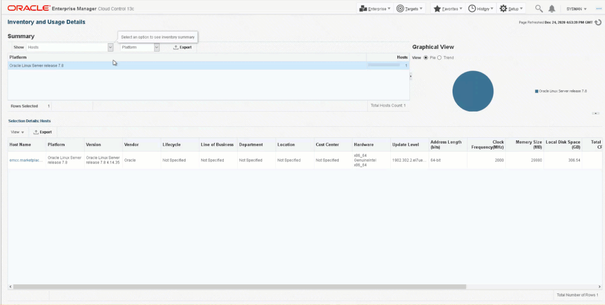605x305 pixels.
Task: Open the Show Hosts dropdown
Action: [110, 48]
